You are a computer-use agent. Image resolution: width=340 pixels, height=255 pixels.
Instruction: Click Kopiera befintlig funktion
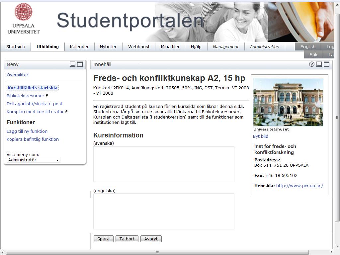pos(33,139)
